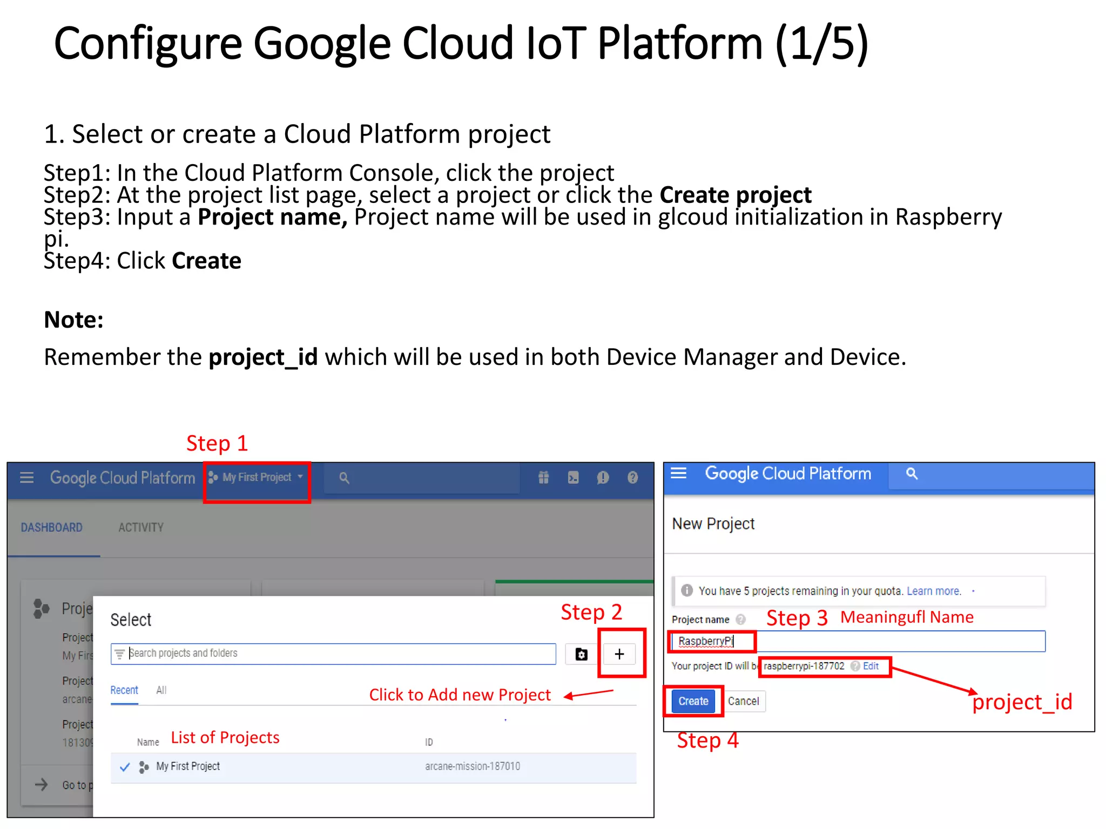Open hamburger menu in left Cloud Platform window
Image resolution: width=1106 pixels, height=829 pixels.
point(26,478)
